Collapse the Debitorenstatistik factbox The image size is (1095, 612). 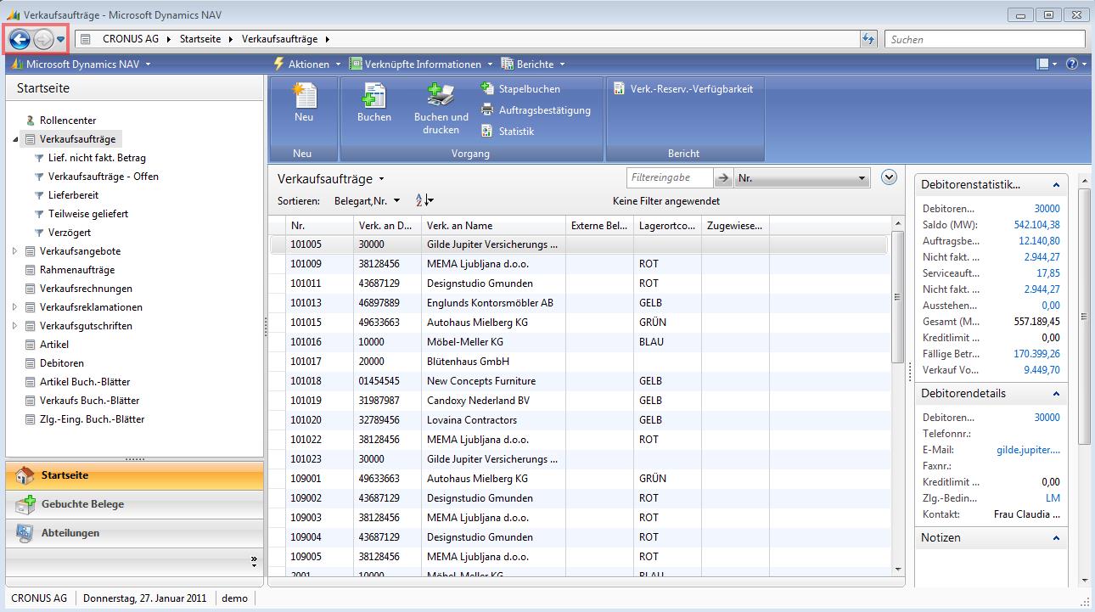tap(1056, 185)
